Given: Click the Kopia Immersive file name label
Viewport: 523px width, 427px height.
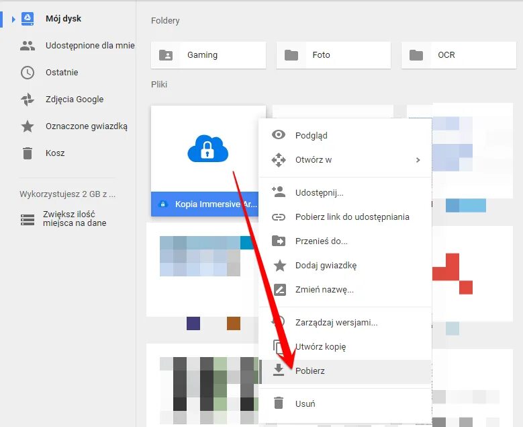Looking at the screenshot, I should (216, 204).
